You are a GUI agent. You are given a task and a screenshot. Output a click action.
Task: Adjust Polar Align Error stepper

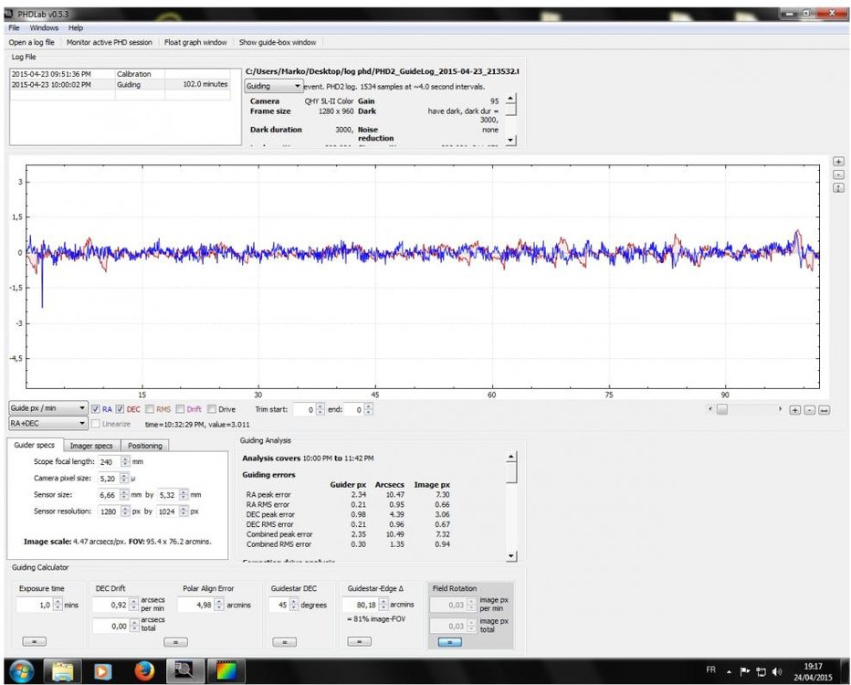point(219,605)
